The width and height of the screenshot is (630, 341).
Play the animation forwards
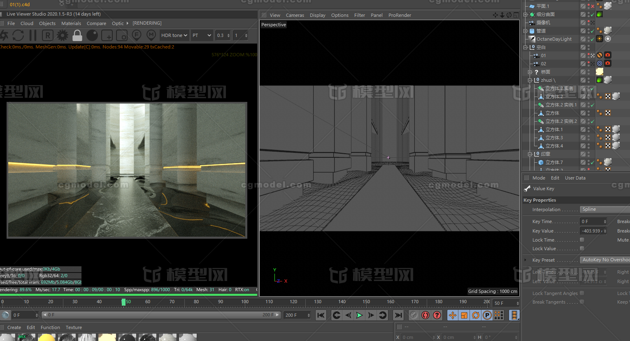coord(359,315)
